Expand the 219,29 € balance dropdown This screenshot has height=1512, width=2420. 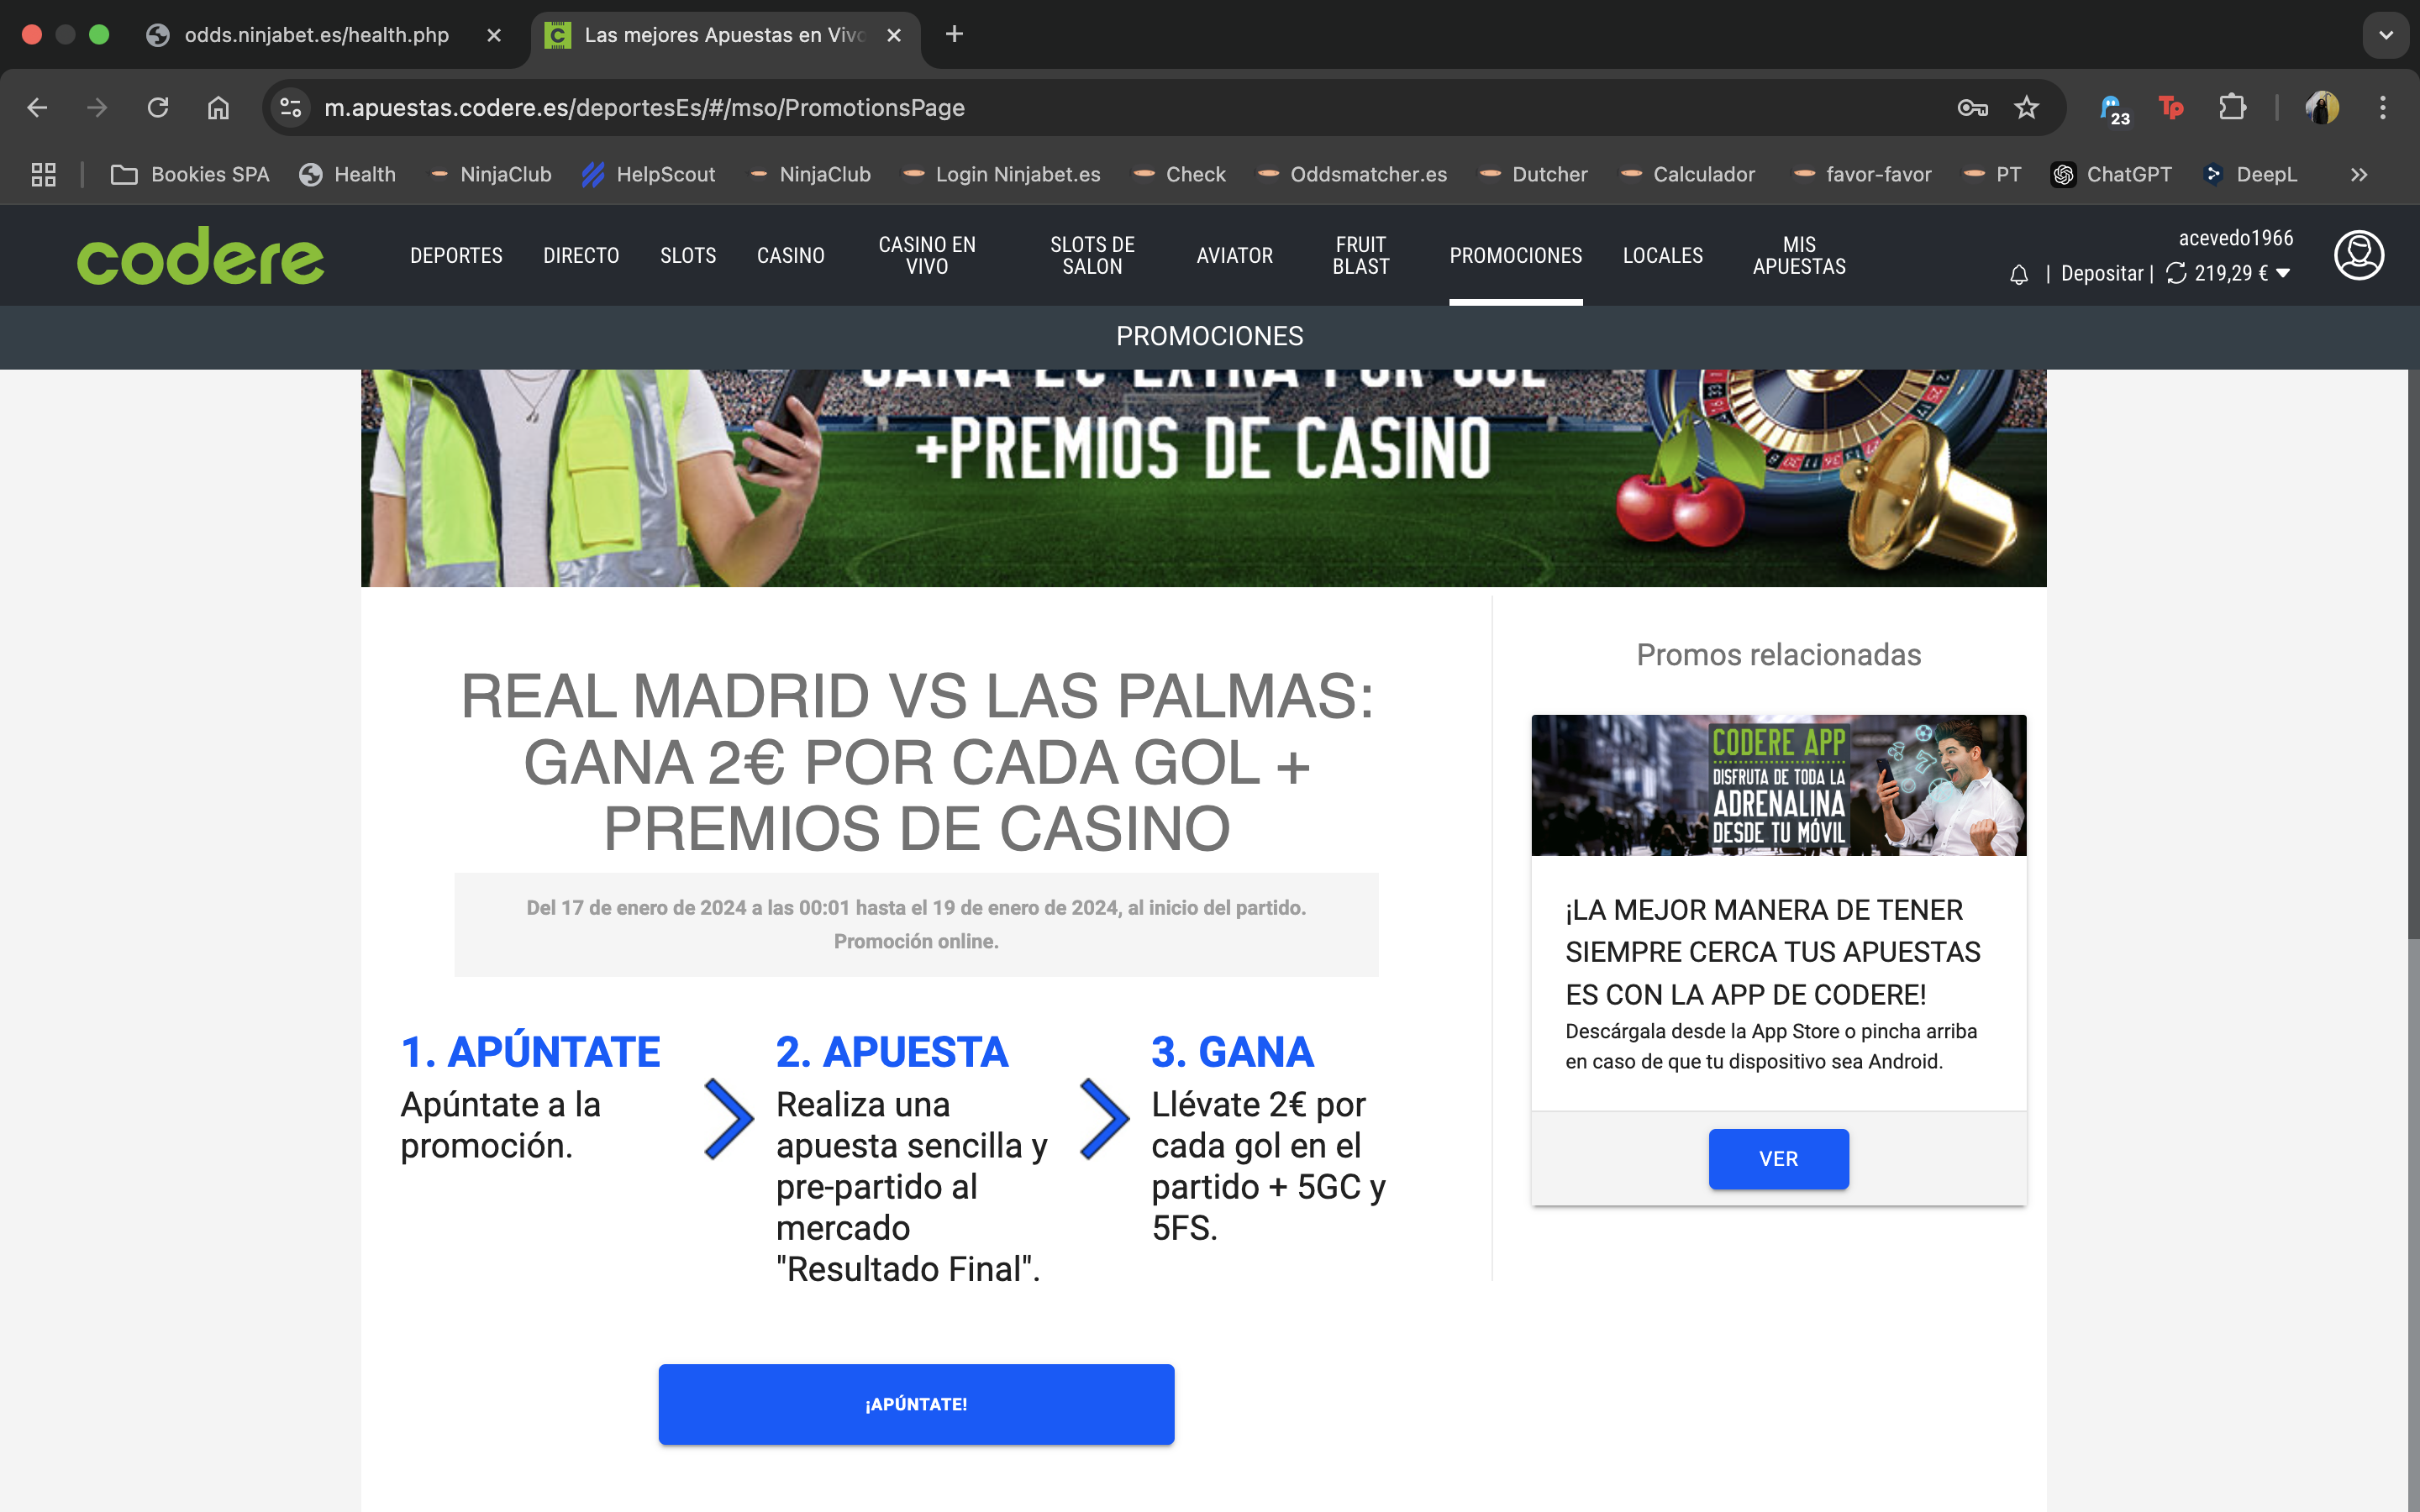pyautogui.click(x=2283, y=273)
